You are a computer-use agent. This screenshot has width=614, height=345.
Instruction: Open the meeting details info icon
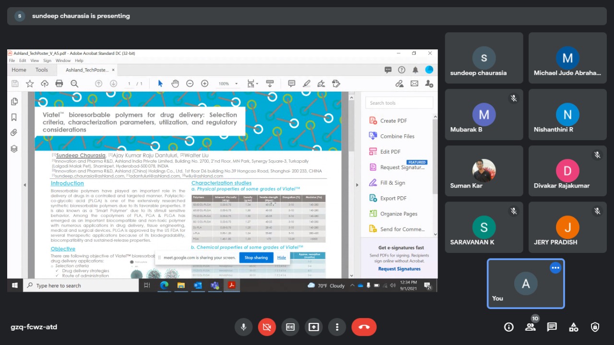pyautogui.click(x=509, y=327)
